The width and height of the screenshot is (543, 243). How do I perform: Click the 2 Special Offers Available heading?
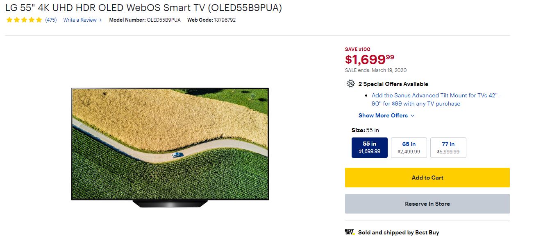tap(393, 84)
